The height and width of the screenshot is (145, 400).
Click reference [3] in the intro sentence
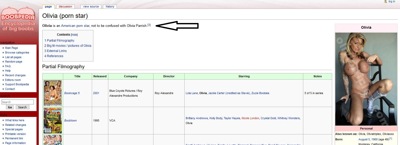tap(149, 25)
